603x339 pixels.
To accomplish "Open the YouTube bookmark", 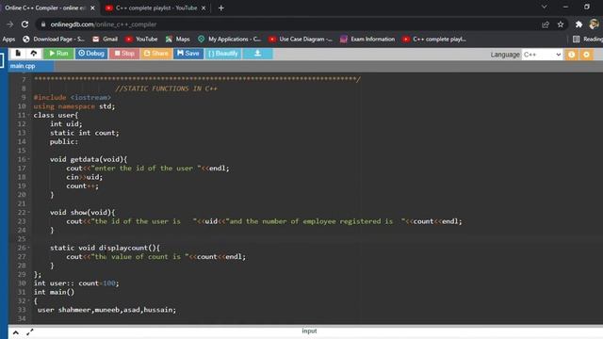I will (141, 40).
